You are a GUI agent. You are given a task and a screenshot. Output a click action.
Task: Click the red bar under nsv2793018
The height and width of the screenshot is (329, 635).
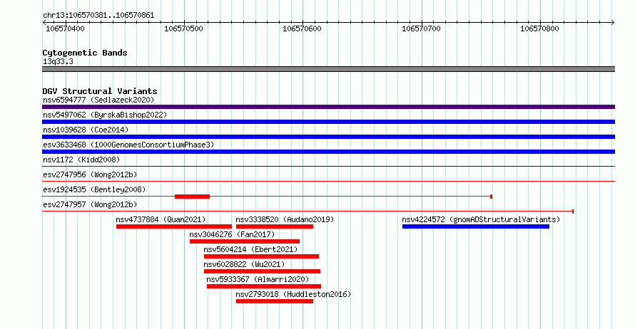click(x=275, y=301)
